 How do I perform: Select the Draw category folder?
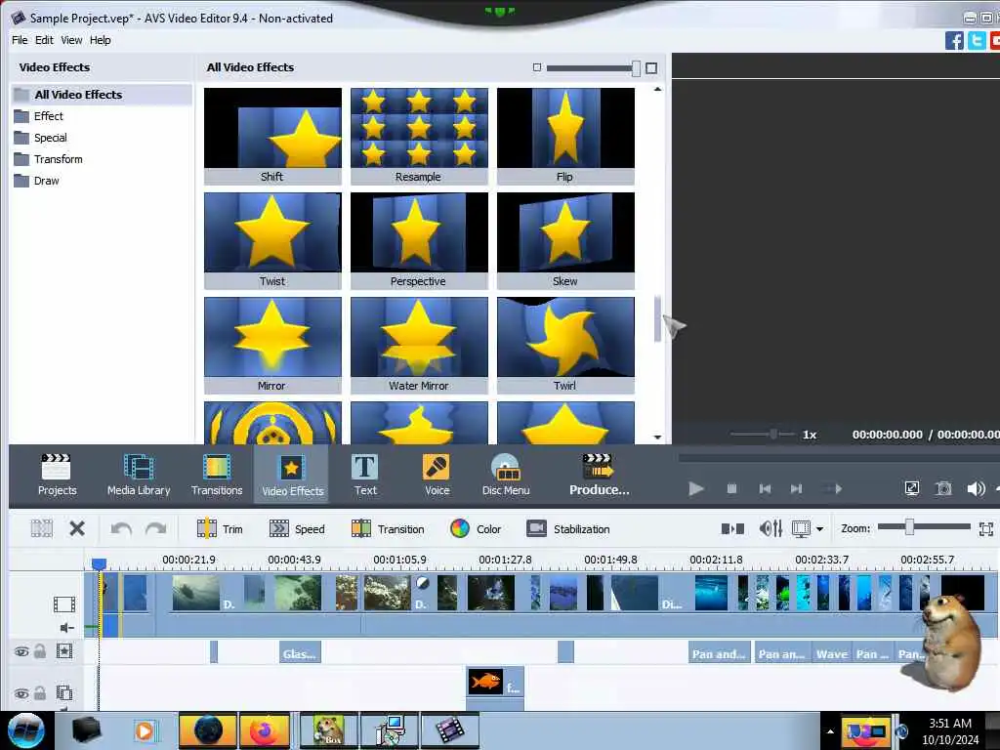(47, 181)
